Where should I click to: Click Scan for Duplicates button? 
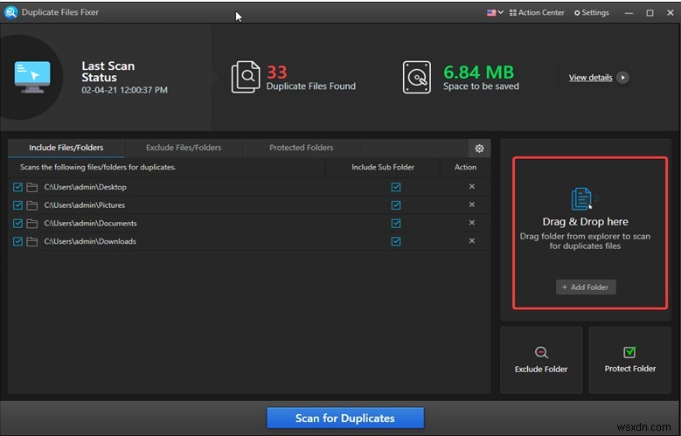coord(345,419)
